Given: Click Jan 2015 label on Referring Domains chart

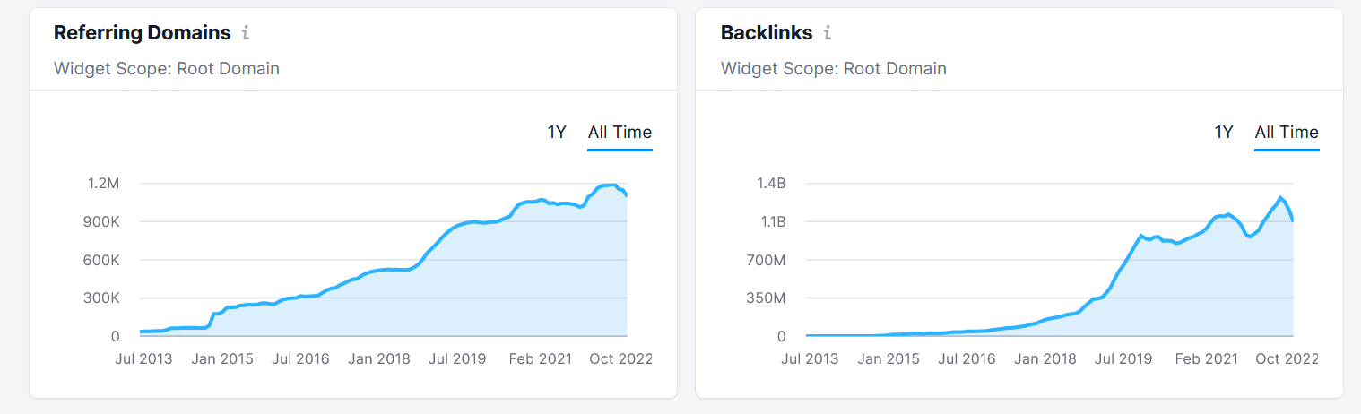Looking at the screenshot, I should (x=224, y=359).
